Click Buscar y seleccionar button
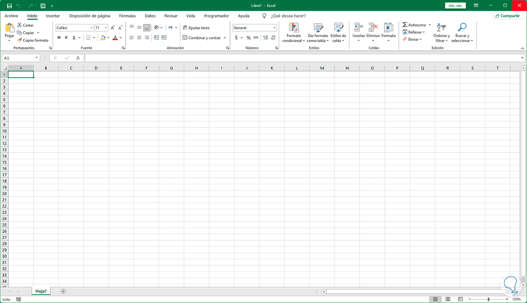The image size is (527, 303). (462, 32)
